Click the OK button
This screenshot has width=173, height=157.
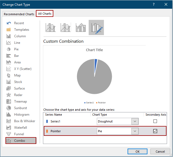point(137,152)
